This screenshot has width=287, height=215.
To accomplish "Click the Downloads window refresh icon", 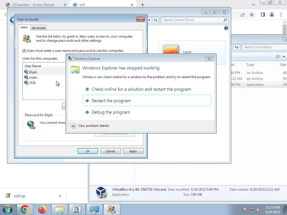I will click(x=237, y=47).
